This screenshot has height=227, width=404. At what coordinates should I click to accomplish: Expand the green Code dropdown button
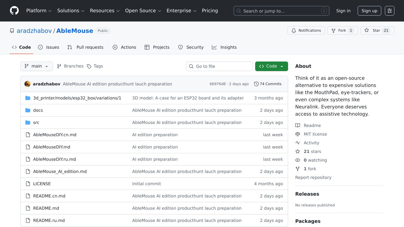point(271,66)
